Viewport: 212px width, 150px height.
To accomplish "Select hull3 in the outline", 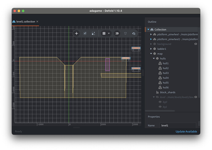I will [x=166, y=73].
